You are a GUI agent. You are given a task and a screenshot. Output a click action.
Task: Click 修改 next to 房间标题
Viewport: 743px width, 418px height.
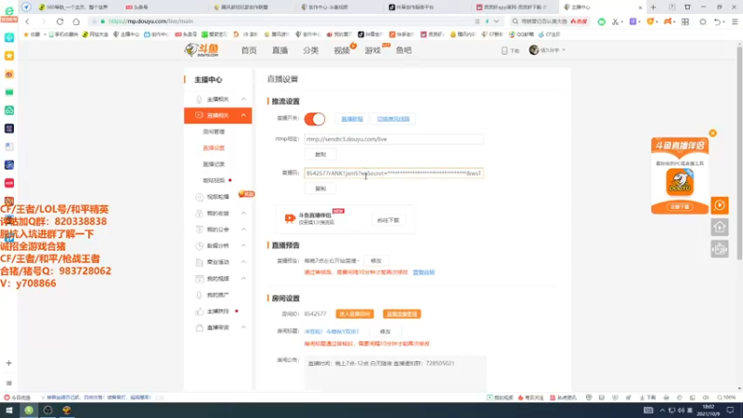(385, 332)
